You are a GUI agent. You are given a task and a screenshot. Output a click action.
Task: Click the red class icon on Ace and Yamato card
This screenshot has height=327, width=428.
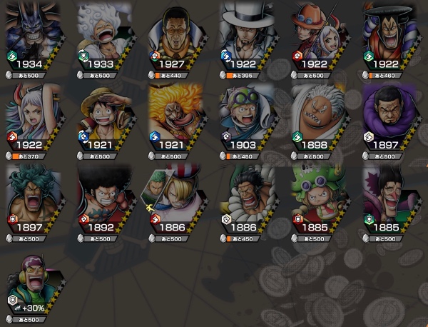pyautogui.click(x=297, y=56)
